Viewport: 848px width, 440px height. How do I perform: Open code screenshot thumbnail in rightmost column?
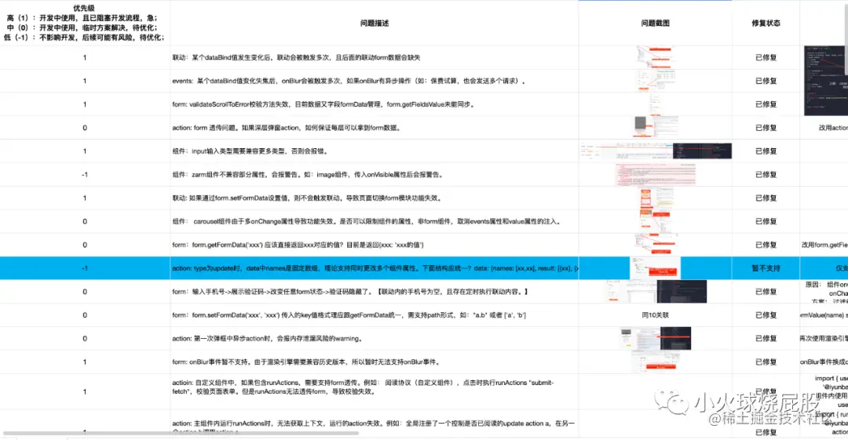pos(826,81)
